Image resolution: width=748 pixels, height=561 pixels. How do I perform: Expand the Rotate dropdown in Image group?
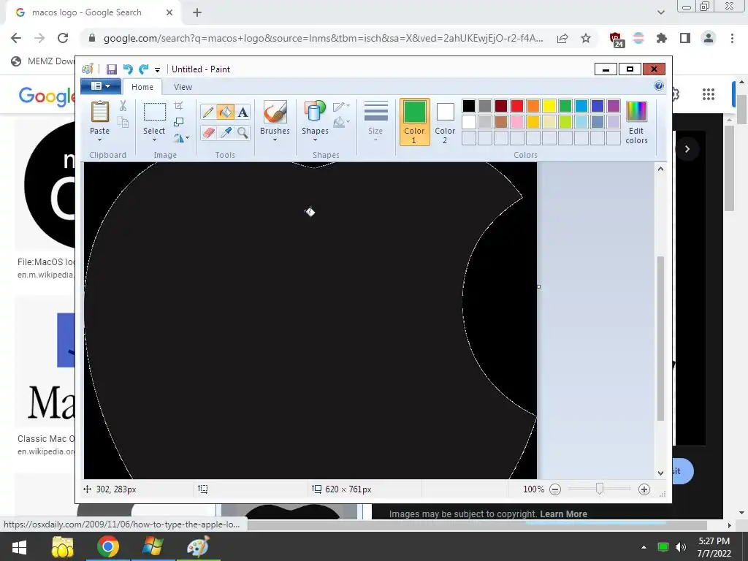(x=188, y=138)
